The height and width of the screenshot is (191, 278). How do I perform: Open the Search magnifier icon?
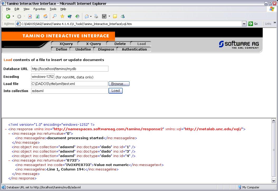tap(55, 16)
